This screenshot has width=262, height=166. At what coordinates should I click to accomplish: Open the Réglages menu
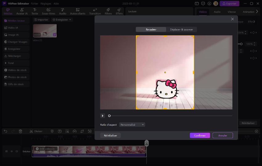coord(46,3)
